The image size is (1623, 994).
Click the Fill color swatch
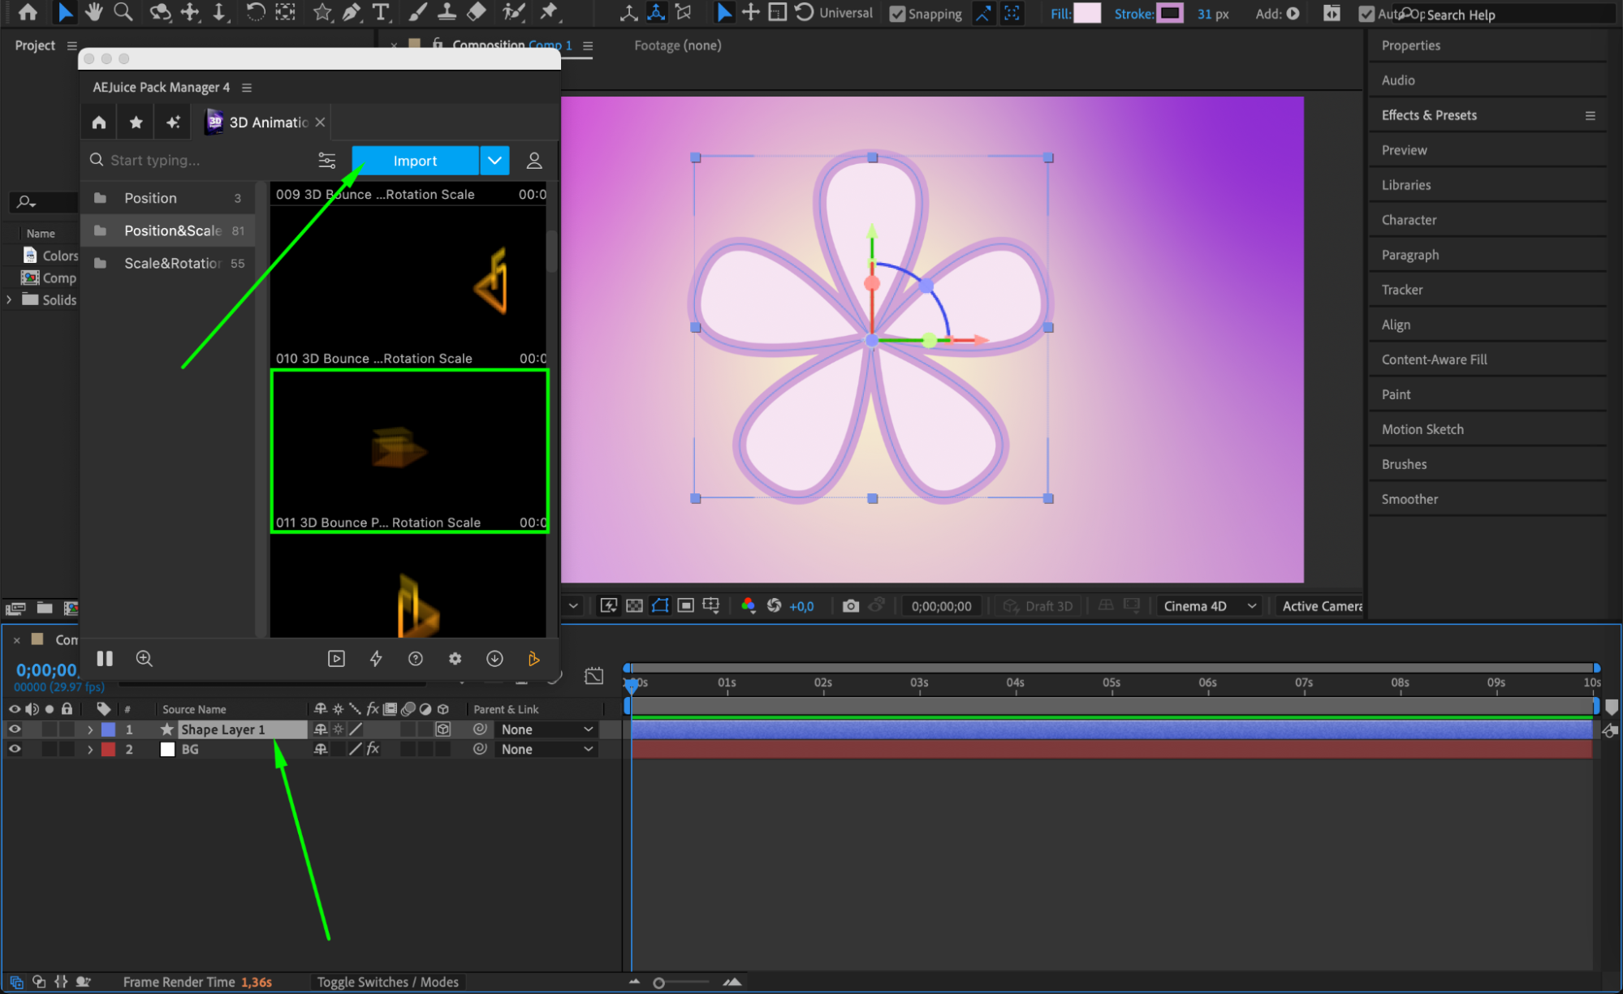click(x=1086, y=13)
